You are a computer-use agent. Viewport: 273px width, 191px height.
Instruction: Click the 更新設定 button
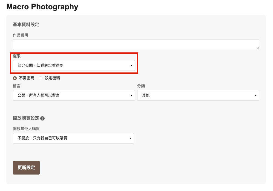point(26,168)
